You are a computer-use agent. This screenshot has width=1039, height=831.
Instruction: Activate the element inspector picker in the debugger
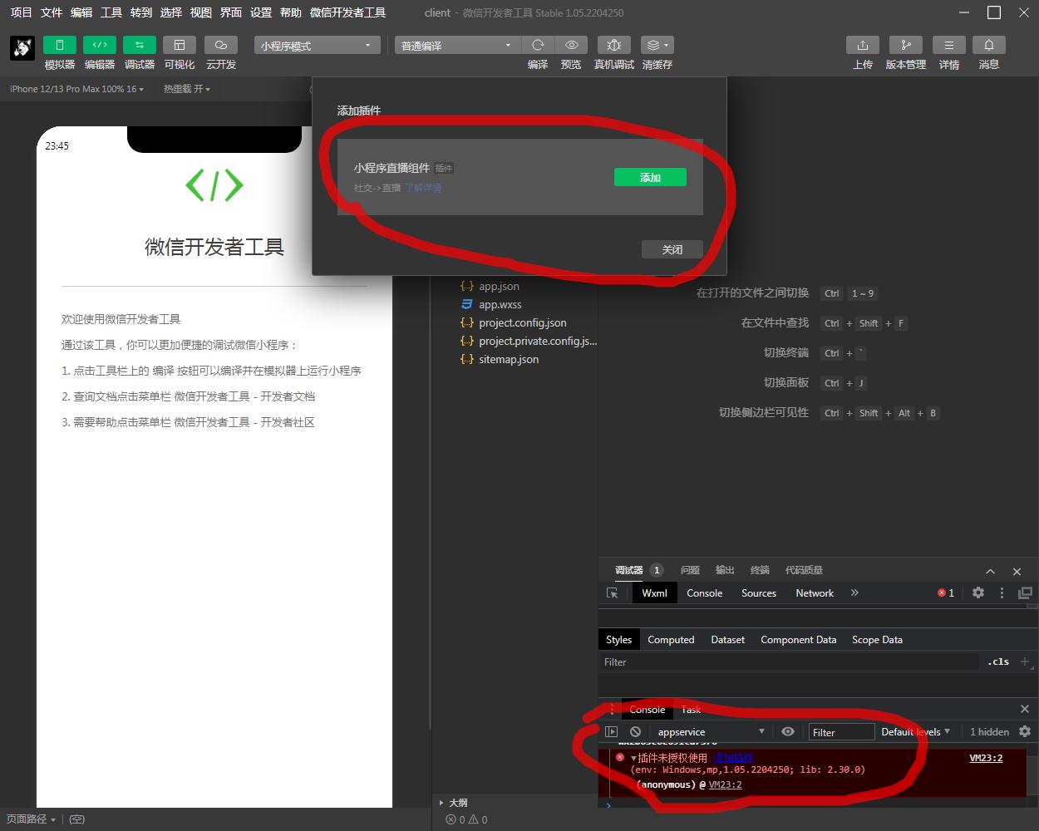point(613,593)
